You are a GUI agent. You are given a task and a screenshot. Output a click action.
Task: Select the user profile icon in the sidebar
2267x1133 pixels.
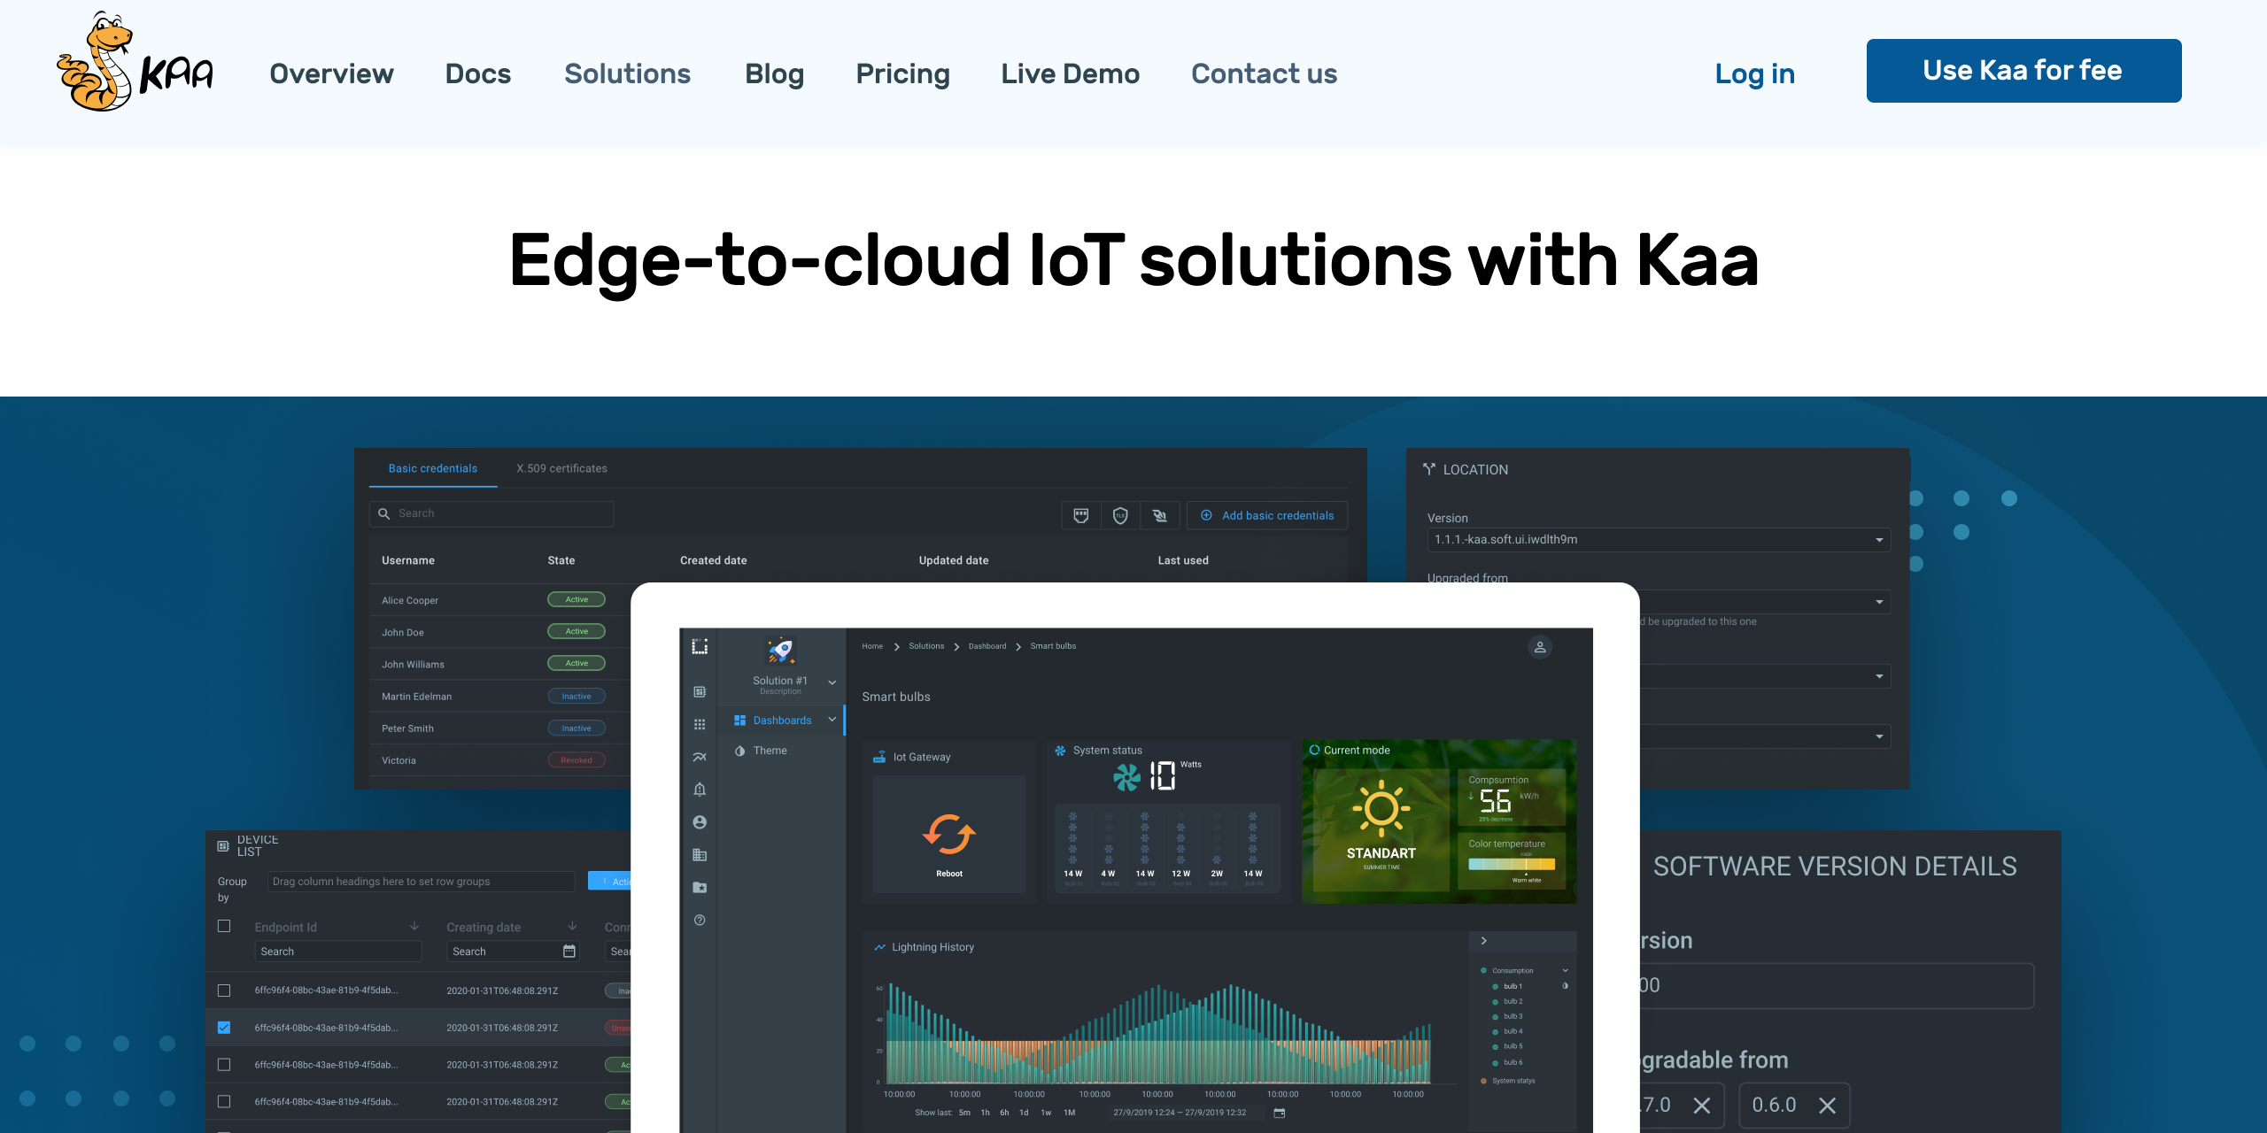click(700, 822)
